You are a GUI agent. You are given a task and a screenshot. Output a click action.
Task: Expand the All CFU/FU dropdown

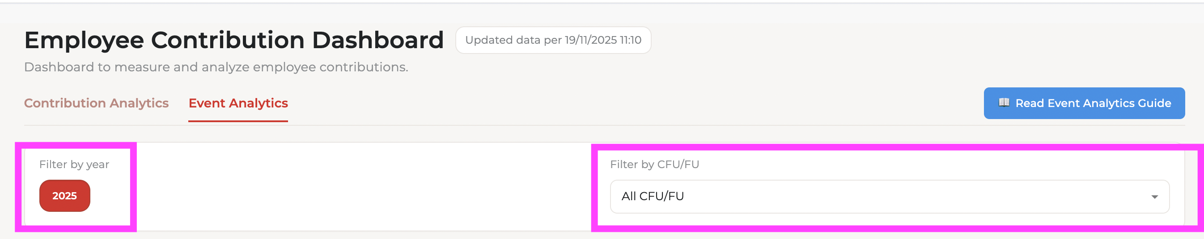pyautogui.click(x=889, y=197)
